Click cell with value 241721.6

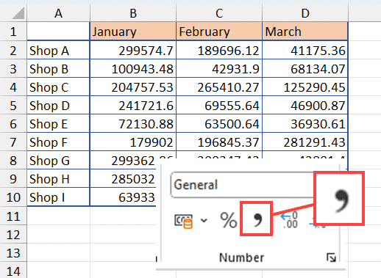[x=133, y=106]
